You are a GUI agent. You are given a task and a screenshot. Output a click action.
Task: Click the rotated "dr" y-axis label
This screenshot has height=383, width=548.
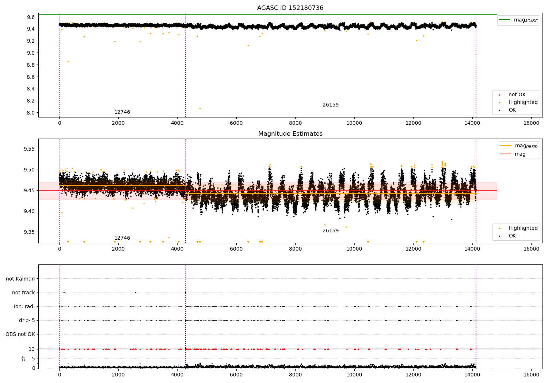tap(24, 359)
